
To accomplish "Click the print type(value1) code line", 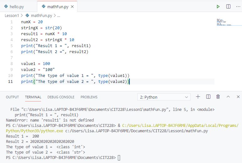I will pos(75,76).
